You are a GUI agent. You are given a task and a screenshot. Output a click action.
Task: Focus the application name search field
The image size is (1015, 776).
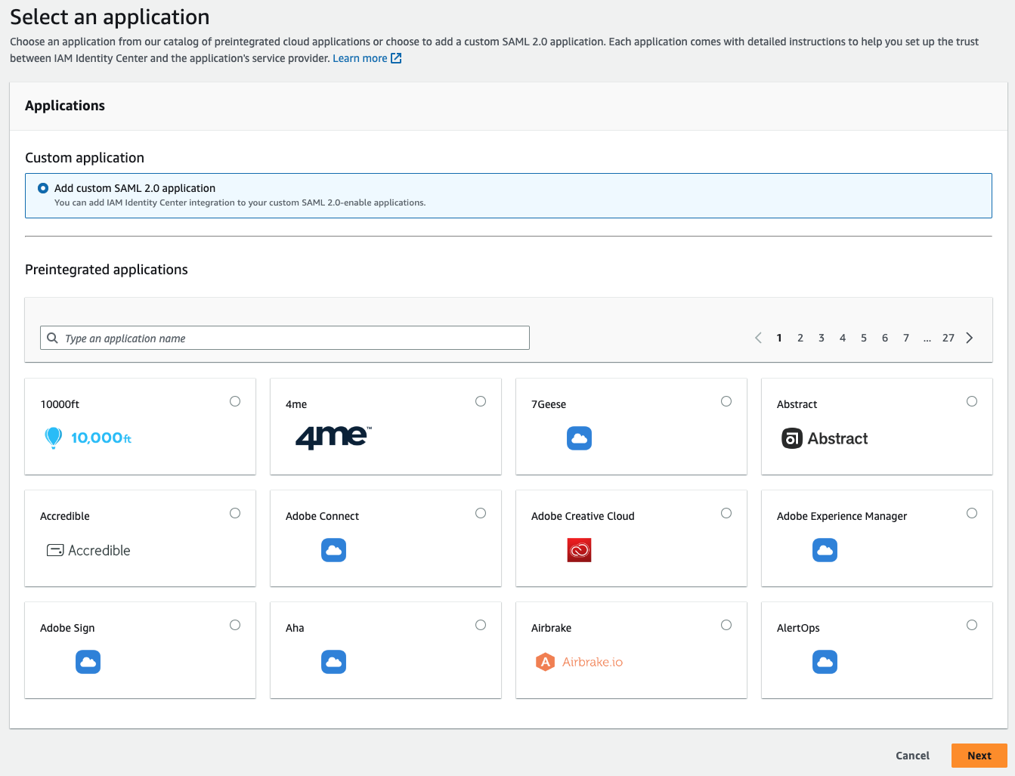285,338
